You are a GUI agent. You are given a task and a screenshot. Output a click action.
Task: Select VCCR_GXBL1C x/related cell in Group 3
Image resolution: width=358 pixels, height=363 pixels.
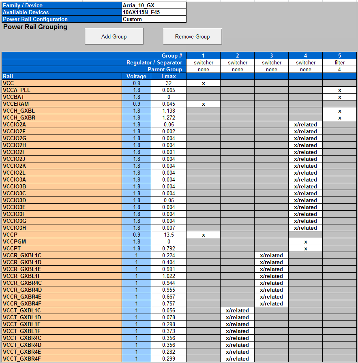click(x=271, y=255)
